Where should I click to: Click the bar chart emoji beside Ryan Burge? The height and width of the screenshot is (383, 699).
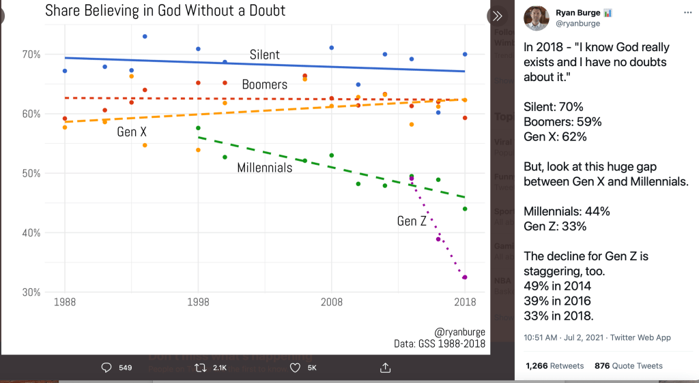click(x=607, y=12)
